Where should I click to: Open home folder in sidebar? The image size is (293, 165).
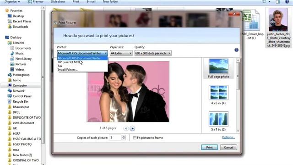[17, 80]
